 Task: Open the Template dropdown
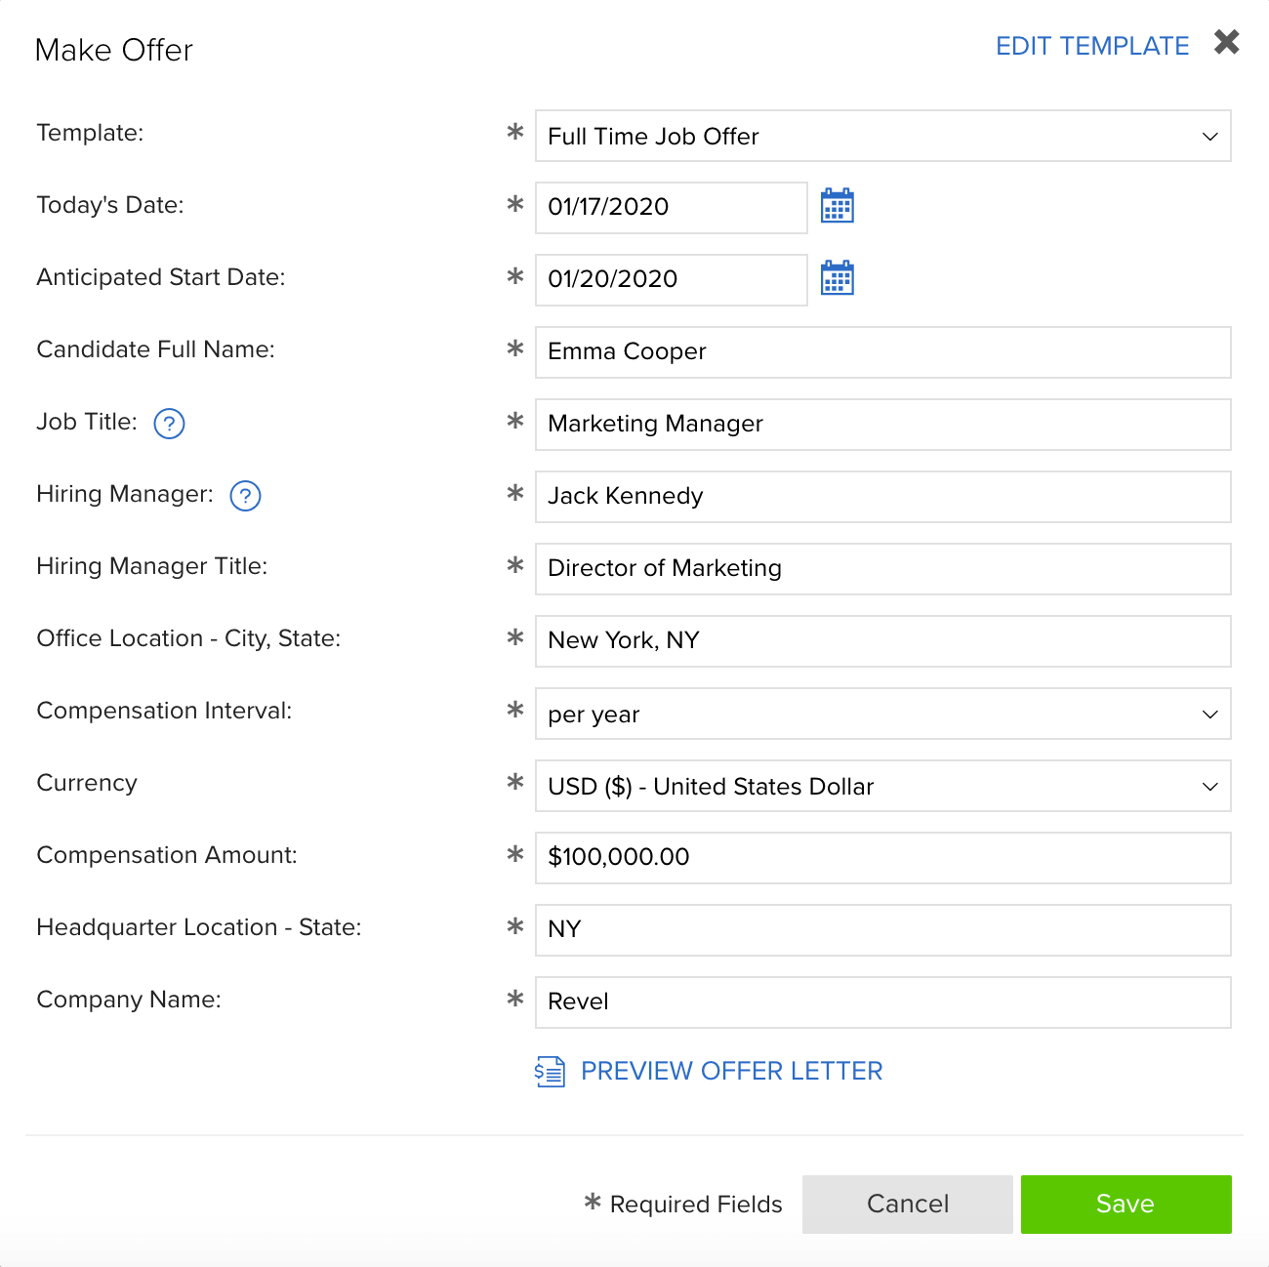(x=883, y=136)
